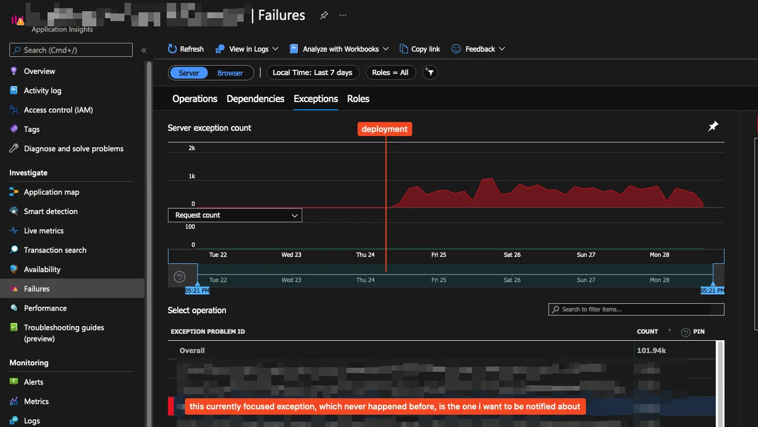Collapse the sidebar with double chevron
The image size is (758, 427).
click(x=144, y=50)
